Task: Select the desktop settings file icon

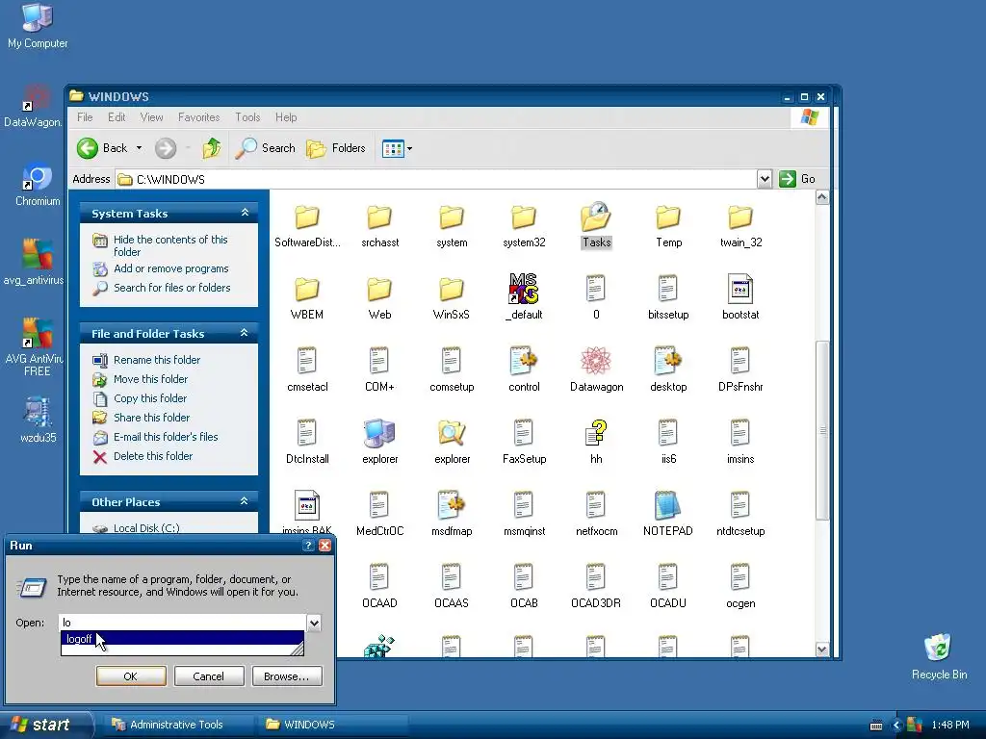Action: [x=668, y=361]
